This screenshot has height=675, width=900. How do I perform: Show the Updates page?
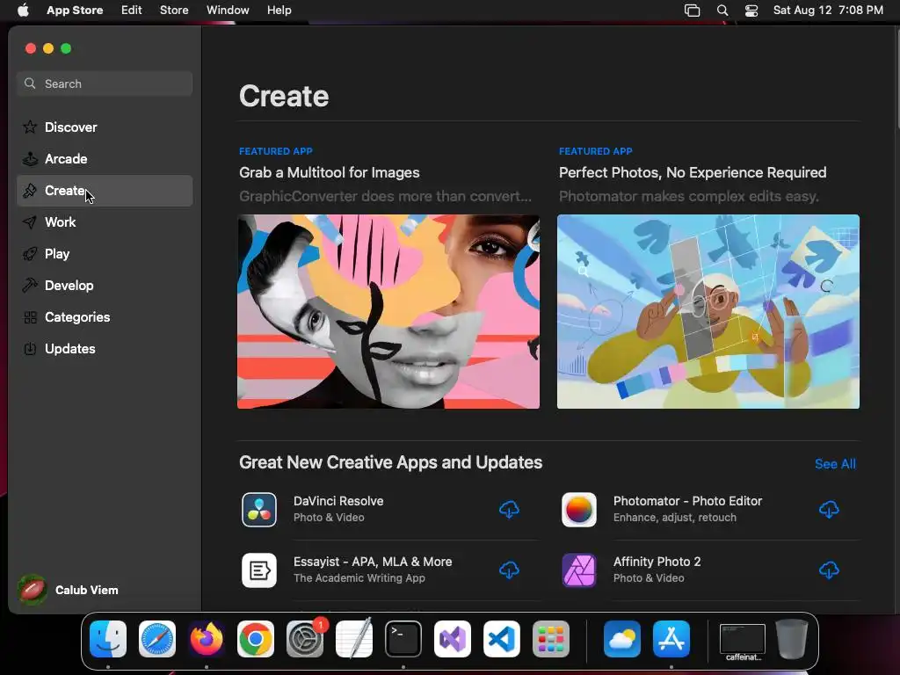point(105,348)
